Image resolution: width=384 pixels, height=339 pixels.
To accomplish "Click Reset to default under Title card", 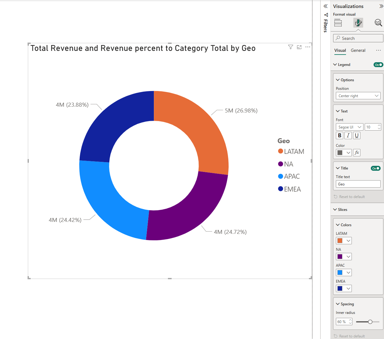I will coord(349,197).
